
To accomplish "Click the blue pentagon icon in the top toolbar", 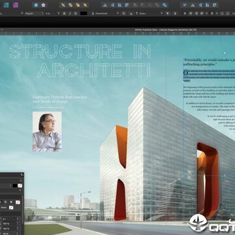I will tap(36, 5).
